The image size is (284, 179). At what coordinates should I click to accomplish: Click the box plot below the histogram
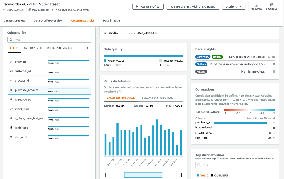tap(143, 175)
